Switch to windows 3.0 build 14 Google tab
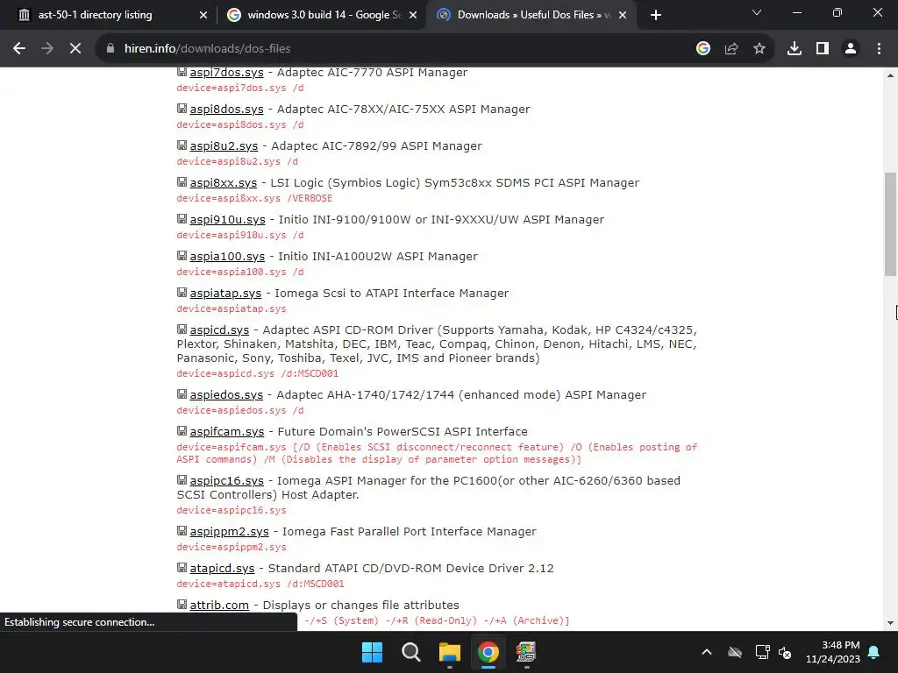This screenshot has width=898, height=673. click(324, 15)
